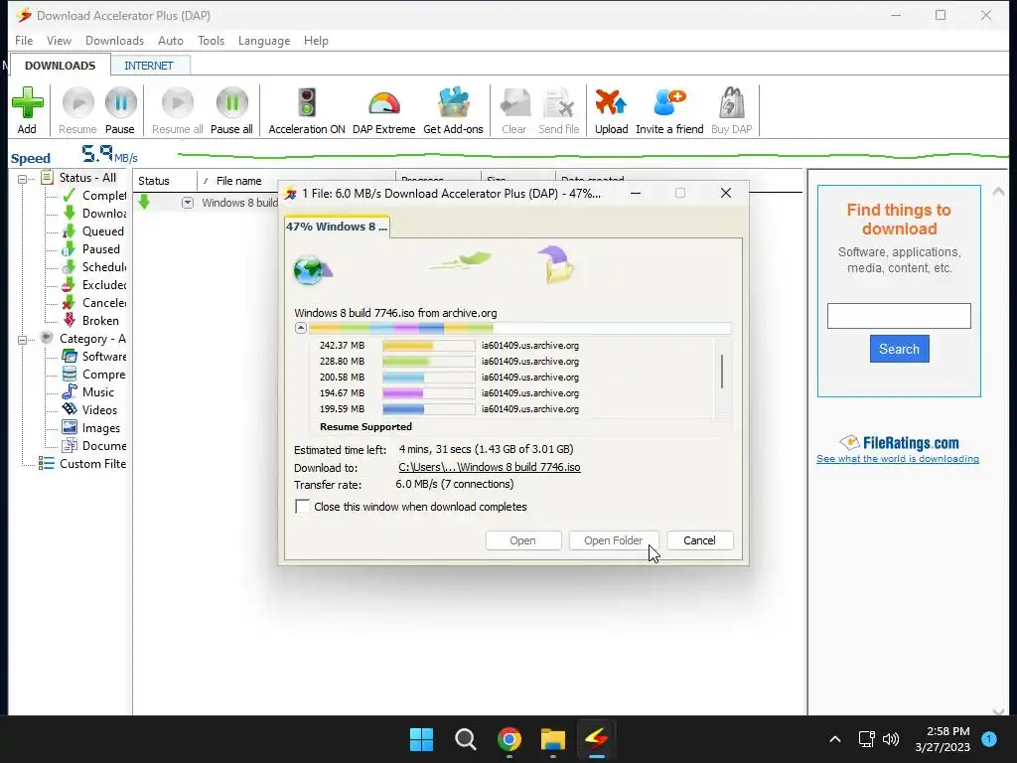Collapse the Status - All tree node

23,179
